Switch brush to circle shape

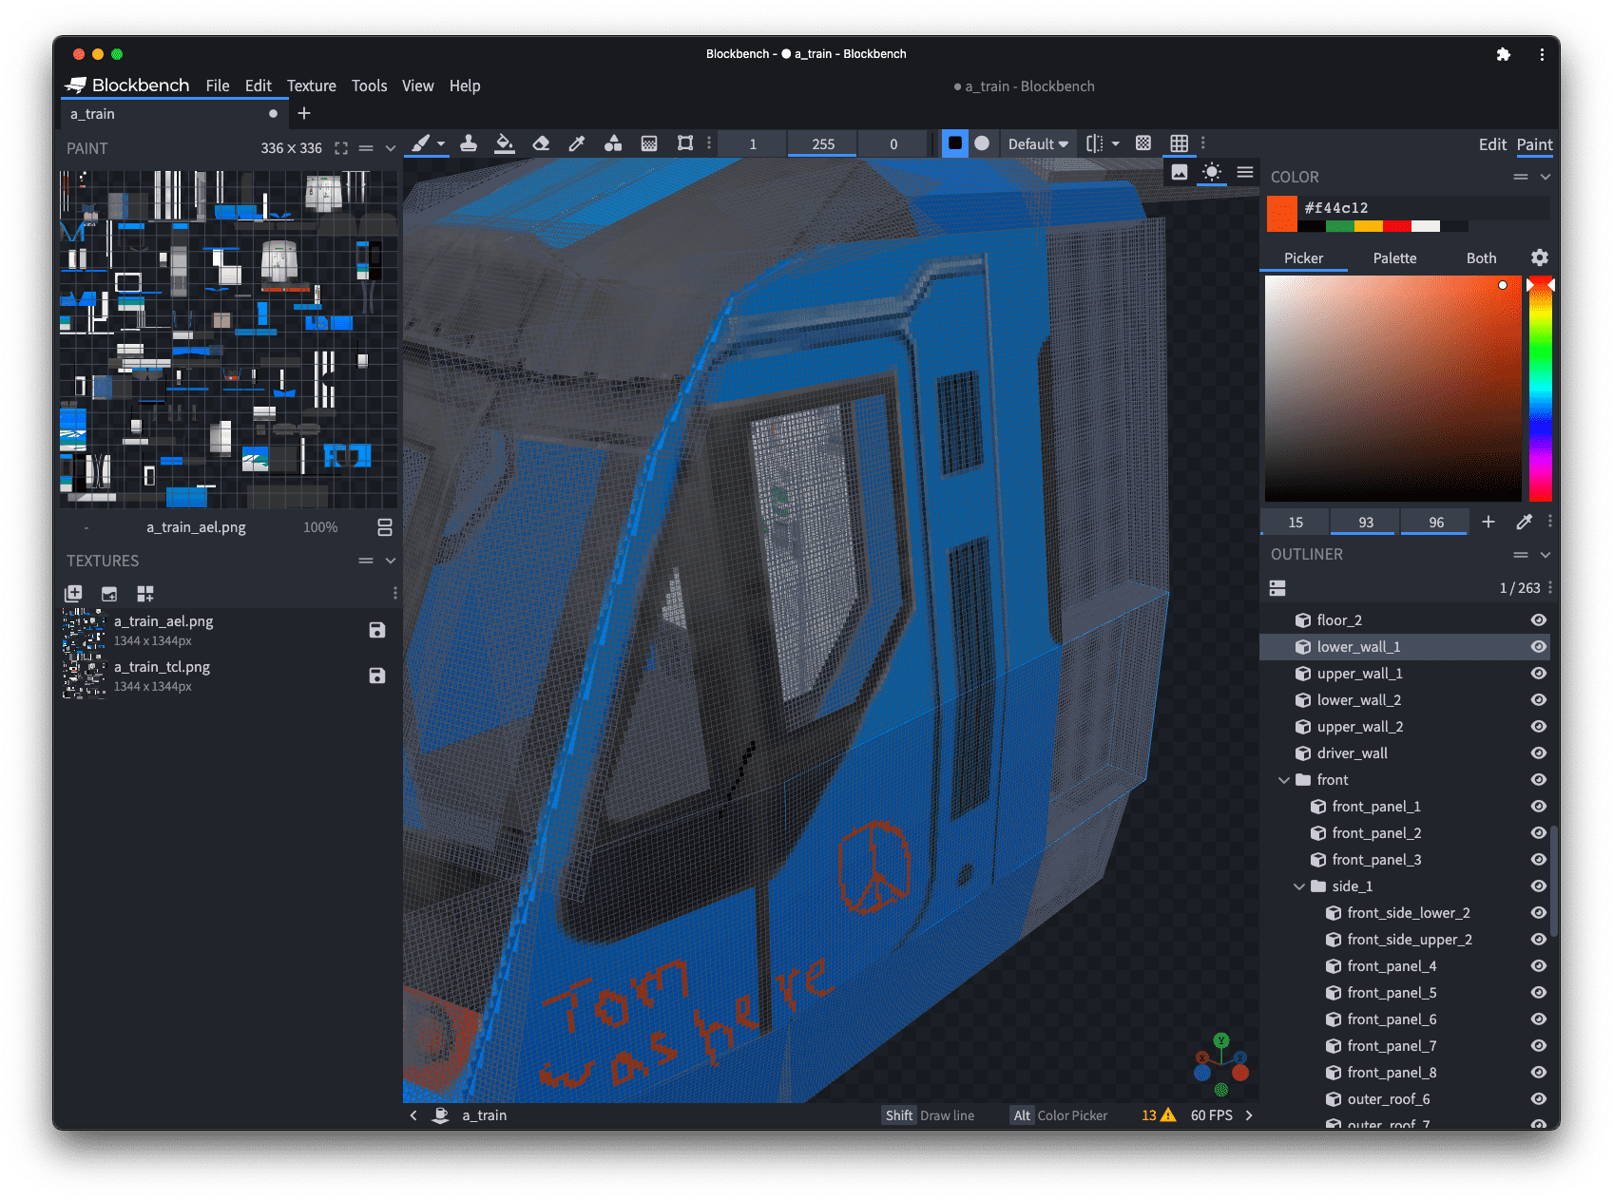click(982, 143)
